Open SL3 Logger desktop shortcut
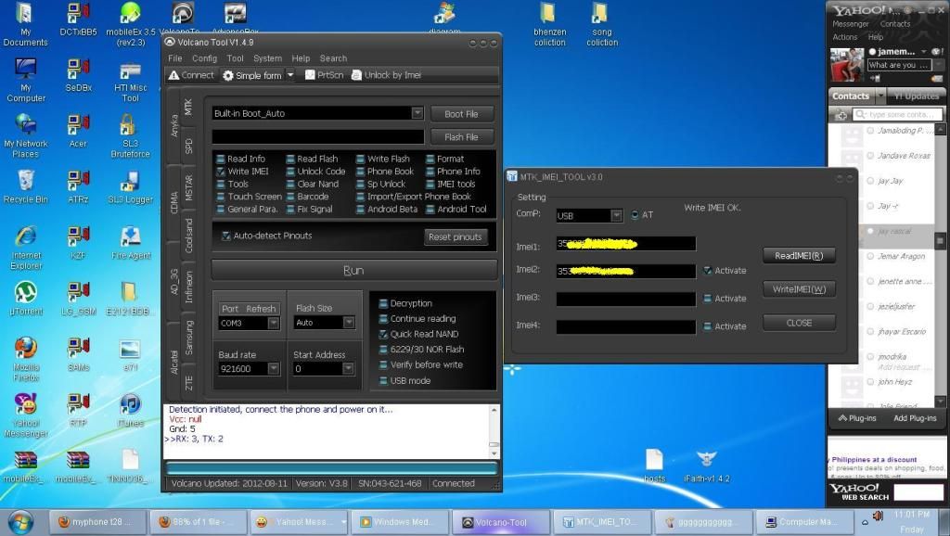The width and height of the screenshot is (950, 536). pyautogui.click(x=130, y=186)
